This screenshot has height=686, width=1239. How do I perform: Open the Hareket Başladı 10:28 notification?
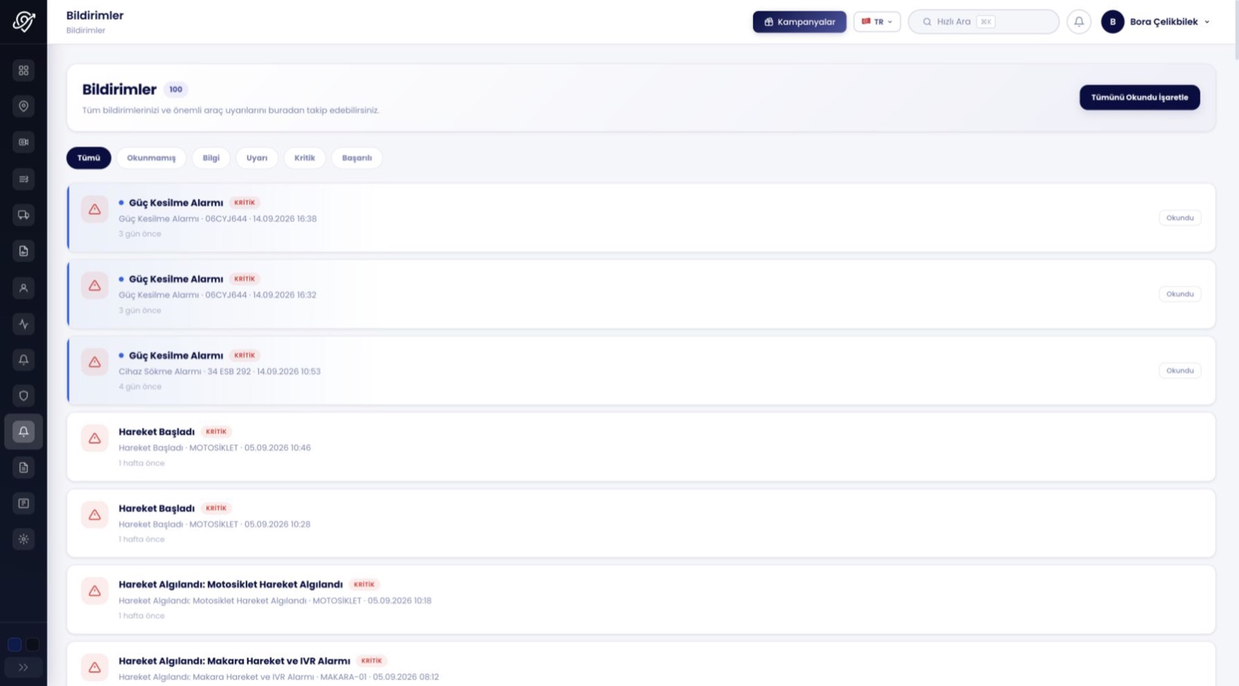click(x=641, y=523)
